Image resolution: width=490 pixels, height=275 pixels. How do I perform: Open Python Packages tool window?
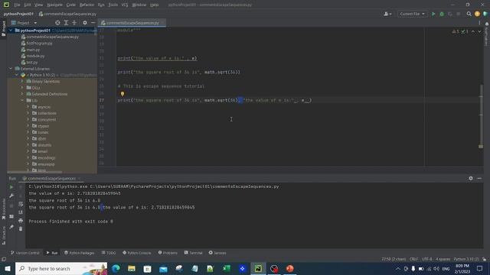tap(80, 253)
